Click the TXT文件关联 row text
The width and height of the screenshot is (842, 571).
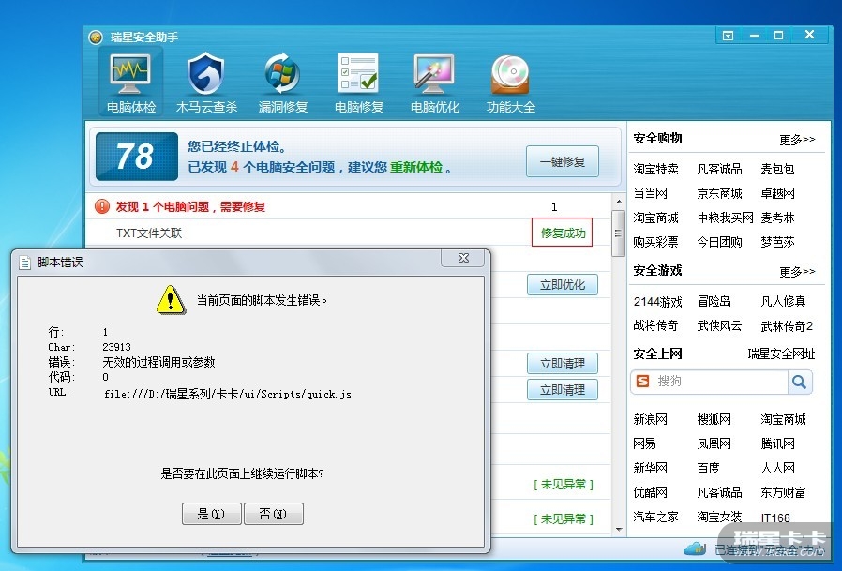pos(149,233)
